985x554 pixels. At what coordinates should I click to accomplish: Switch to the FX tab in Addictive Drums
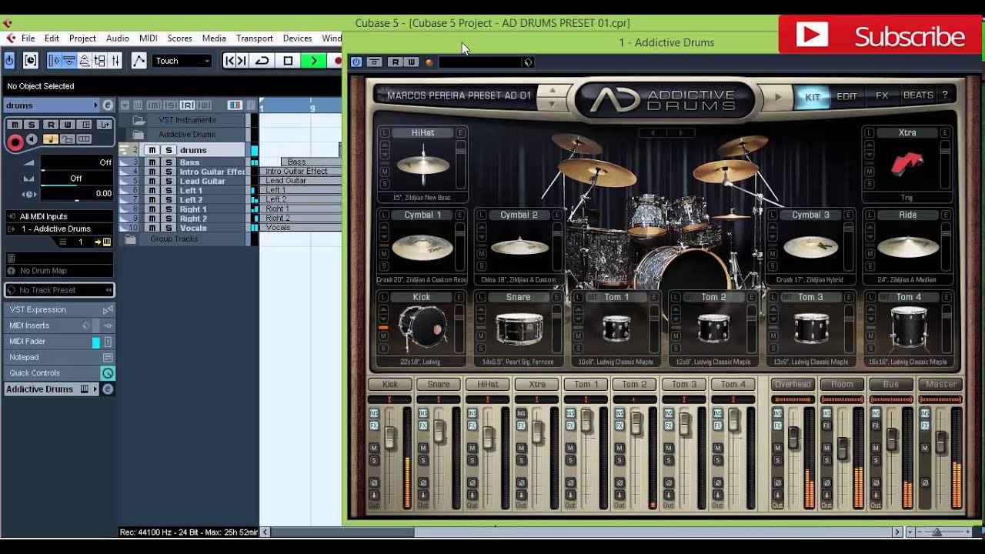[x=882, y=96]
